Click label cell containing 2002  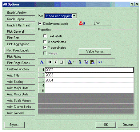coord(89,70)
